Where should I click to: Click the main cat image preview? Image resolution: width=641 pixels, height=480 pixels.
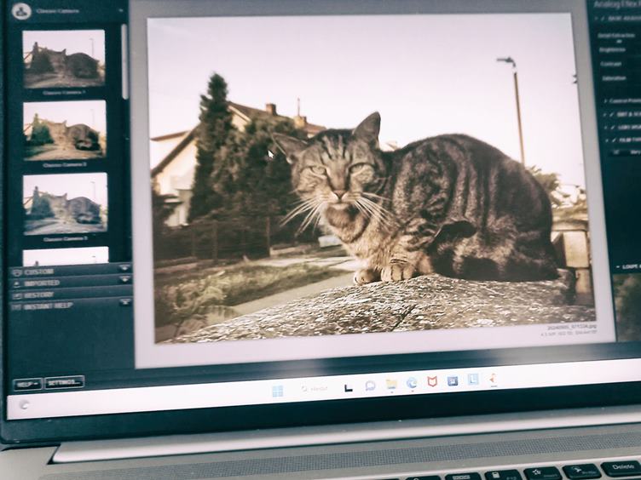[x=371, y=178]
